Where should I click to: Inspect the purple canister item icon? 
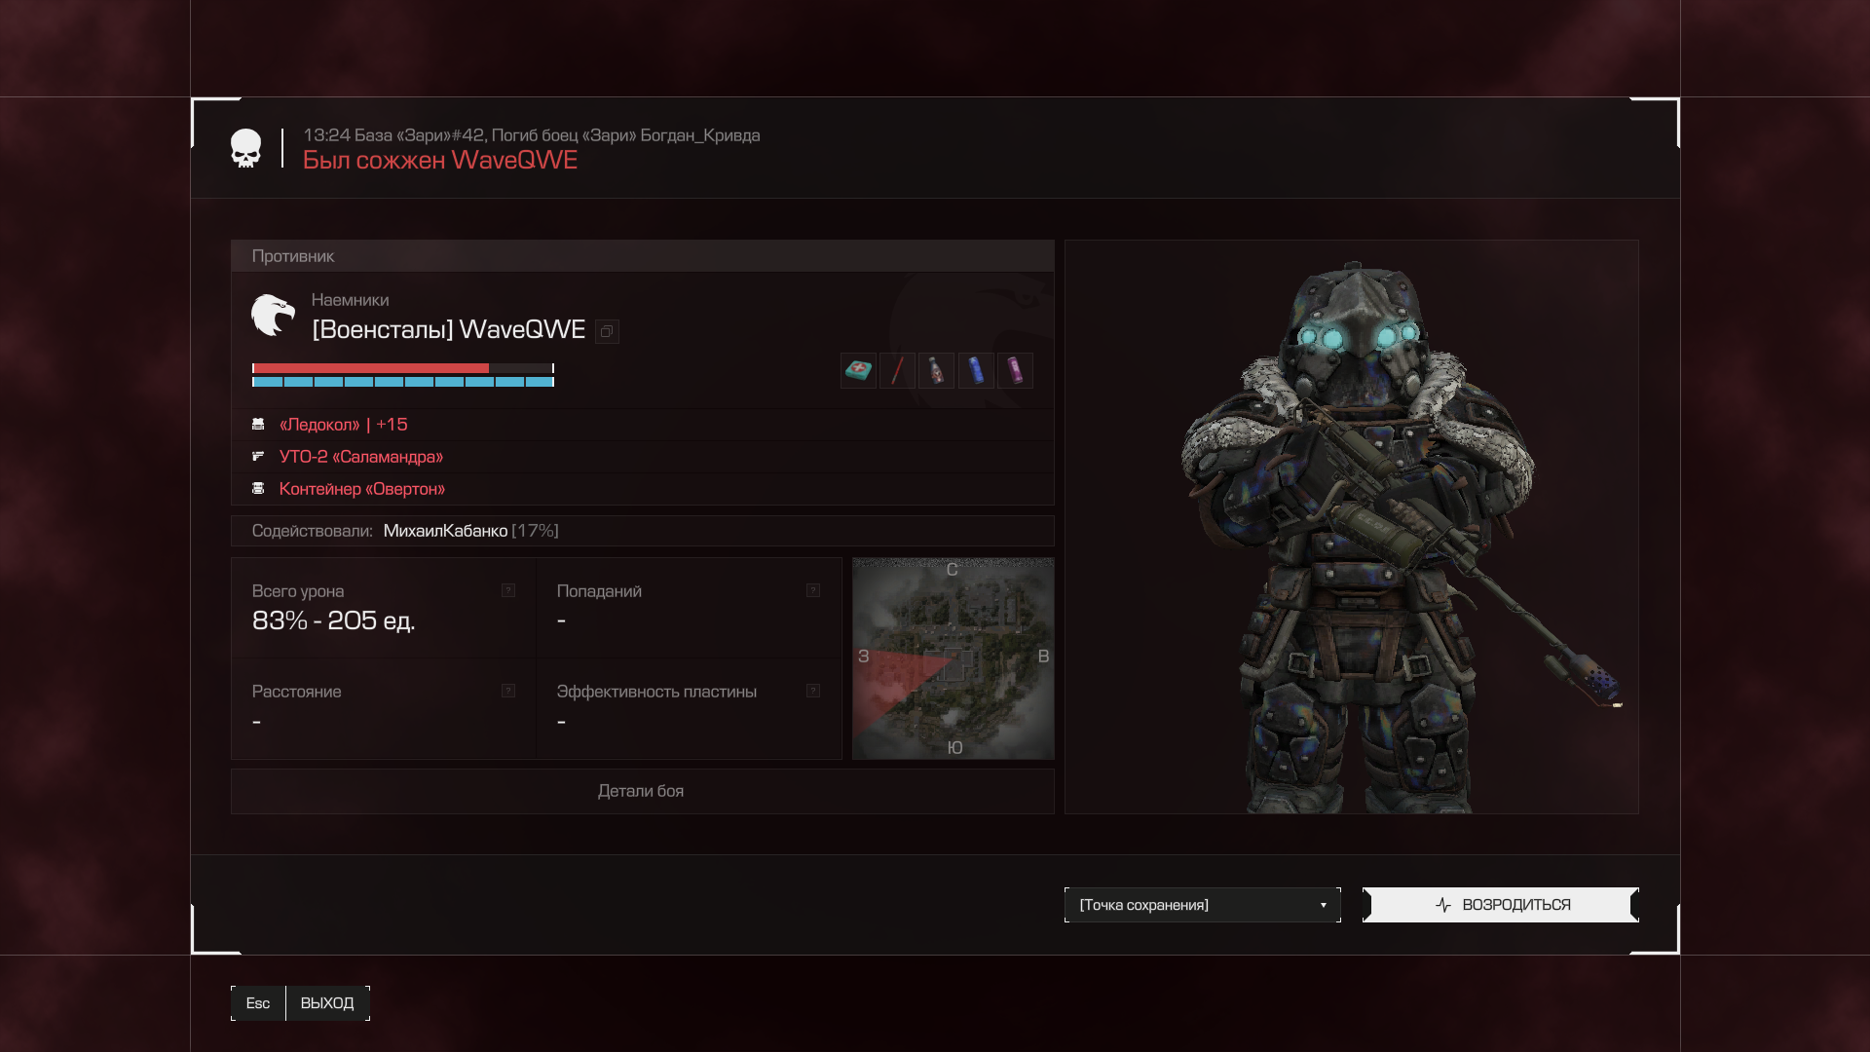[1015, 370]
